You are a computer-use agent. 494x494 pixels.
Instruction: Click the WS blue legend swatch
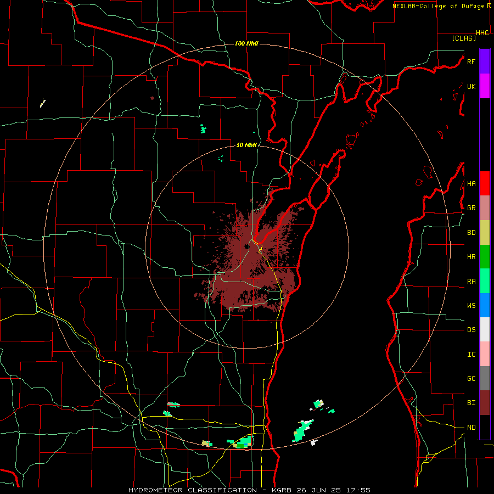pos(485,305)
